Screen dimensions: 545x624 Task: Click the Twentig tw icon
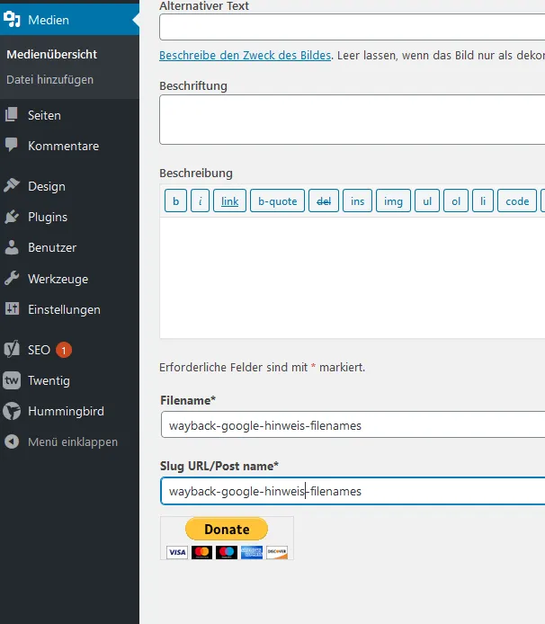(x=12, y=380)
